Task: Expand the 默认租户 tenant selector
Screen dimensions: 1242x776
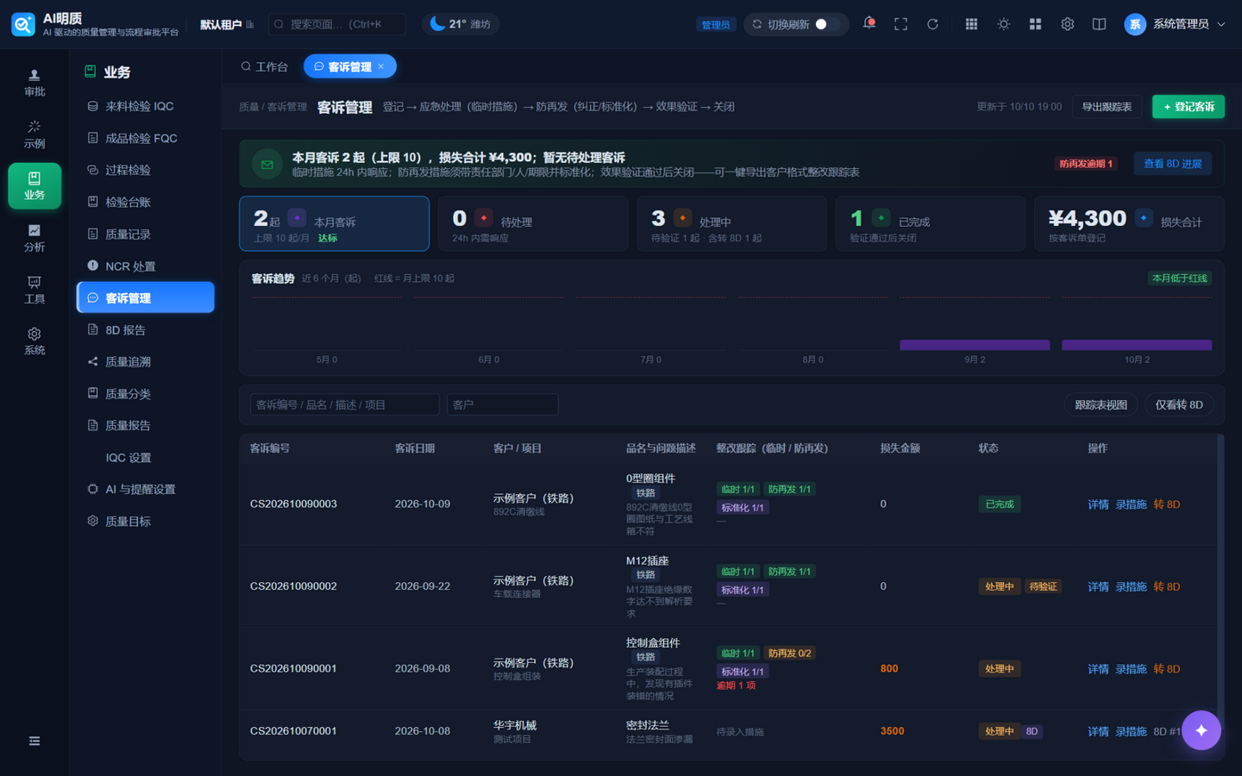Action: 227,24
